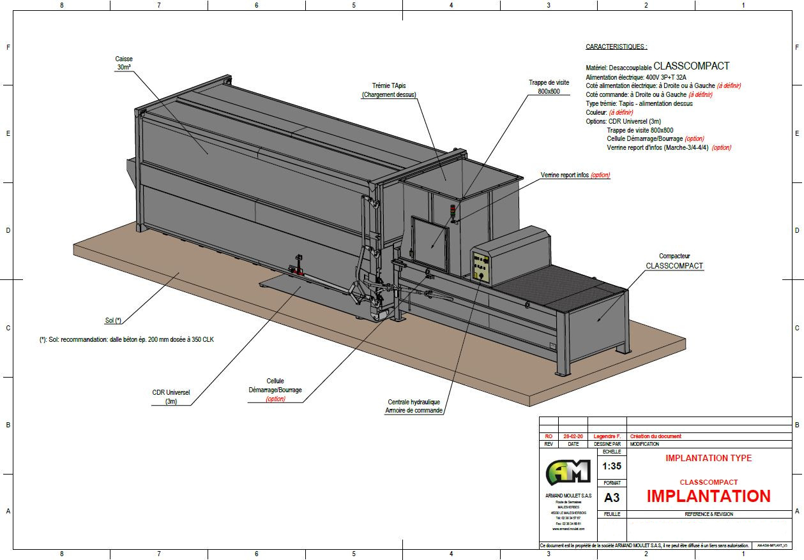Click the A3 format cell
This screenshot has height=560, width=804.
[611, 497]
